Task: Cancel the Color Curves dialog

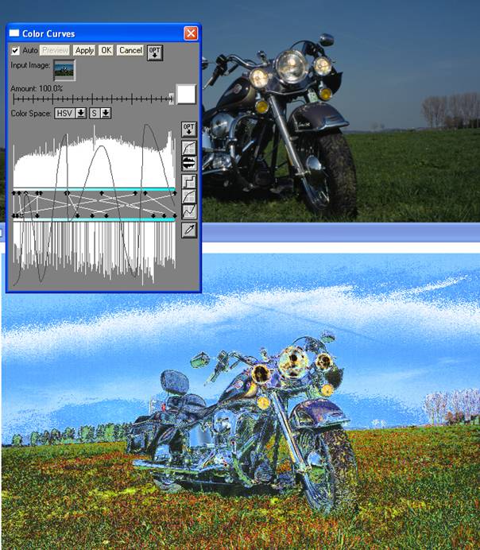Action: click(130, 51)
